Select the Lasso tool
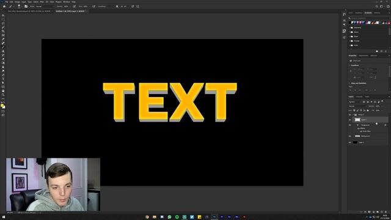Image resolution: width=391 pixels, height=220 pixels. click(3, 23)
